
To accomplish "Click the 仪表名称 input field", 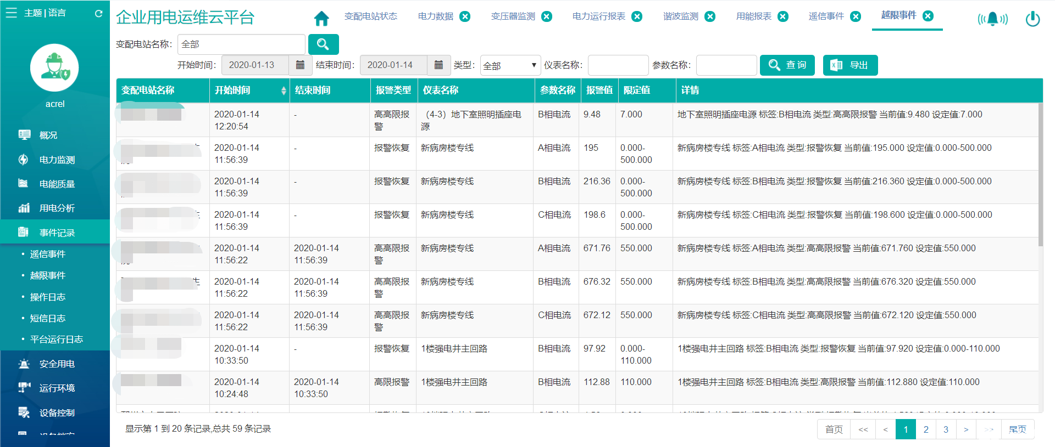I will click(618, 65).
